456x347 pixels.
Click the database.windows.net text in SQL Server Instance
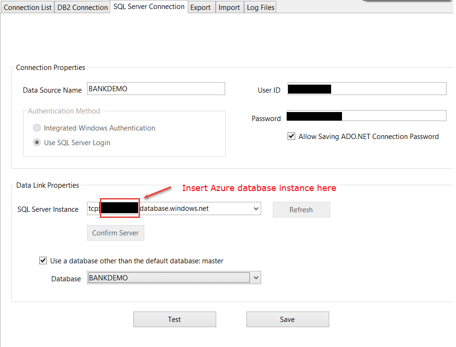click(x=175, y=208)
